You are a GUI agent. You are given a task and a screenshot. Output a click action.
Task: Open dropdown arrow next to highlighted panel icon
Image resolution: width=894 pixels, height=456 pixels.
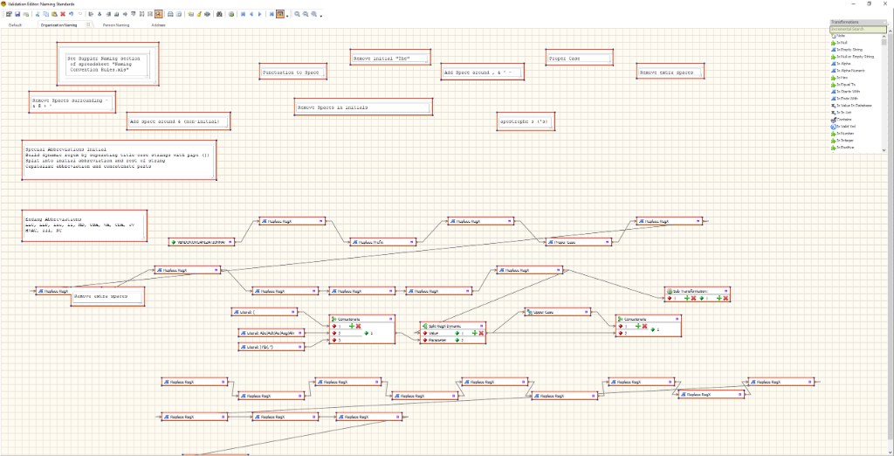point(287,16)
